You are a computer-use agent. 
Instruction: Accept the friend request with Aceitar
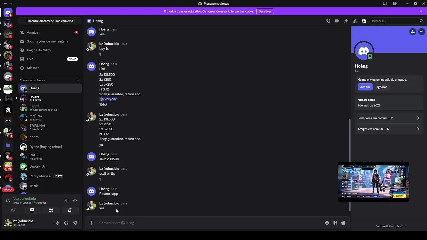click(x=365, y=87)
